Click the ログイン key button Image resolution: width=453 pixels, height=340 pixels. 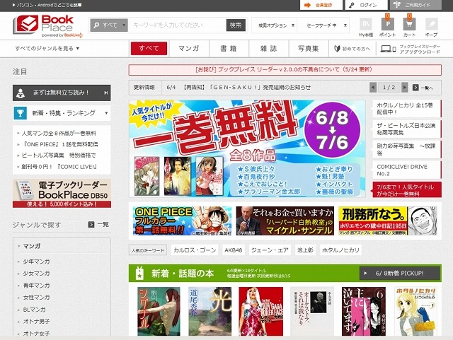click(367, 5)
